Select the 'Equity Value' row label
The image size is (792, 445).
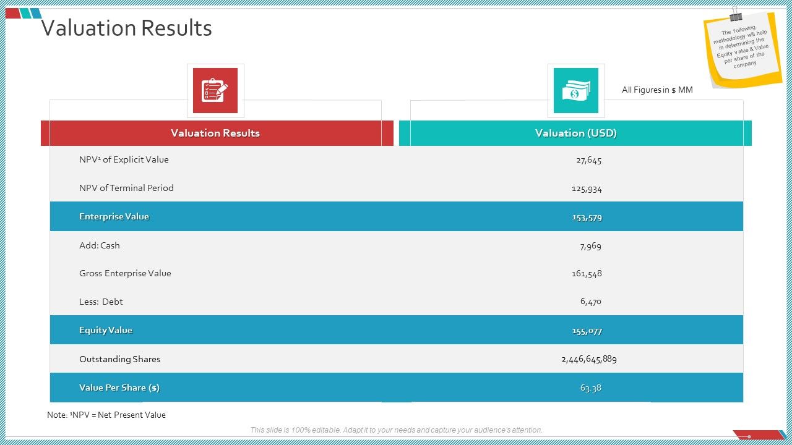106,330
